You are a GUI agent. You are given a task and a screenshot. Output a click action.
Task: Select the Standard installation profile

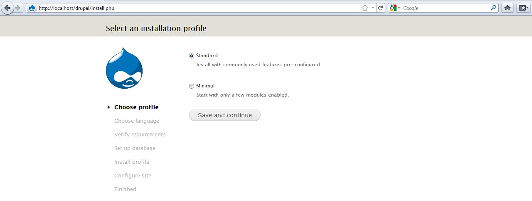pyautogui.click(x=192, y=56)
